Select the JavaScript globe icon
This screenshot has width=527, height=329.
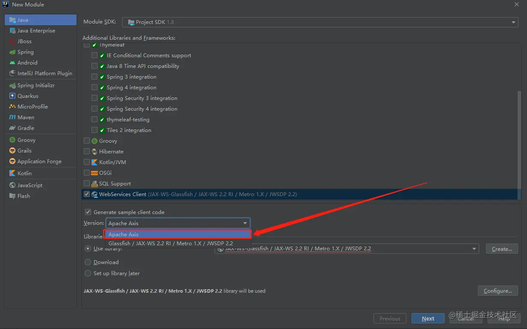tap(12, 185)
